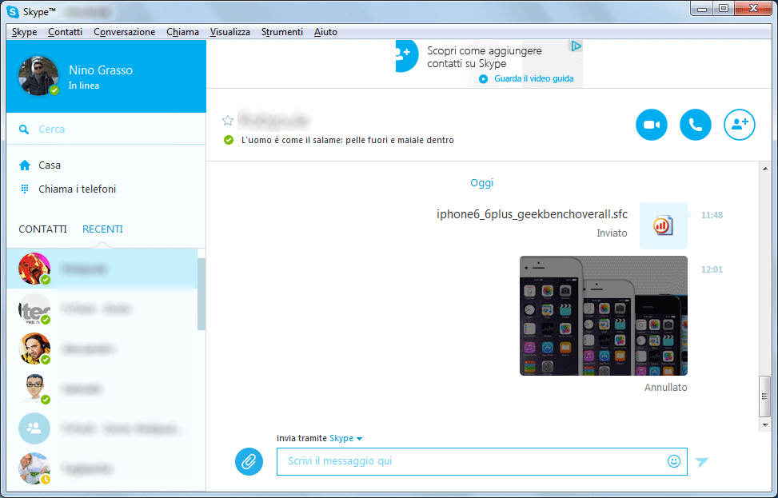Select the first recent contact with red avatar
The image size is (778, 498).
coord(34,269)
